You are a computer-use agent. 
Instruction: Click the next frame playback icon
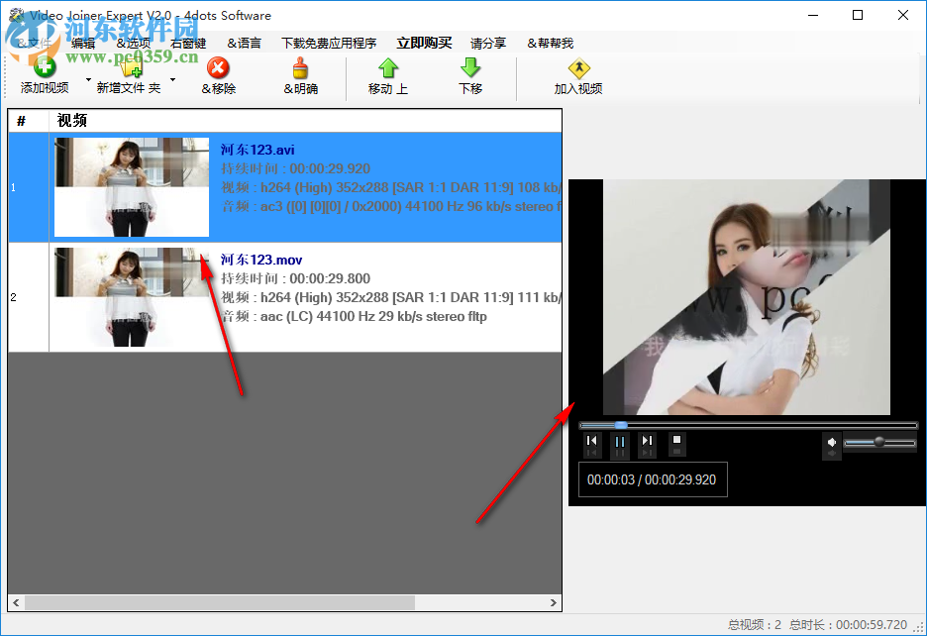(647, 441)
